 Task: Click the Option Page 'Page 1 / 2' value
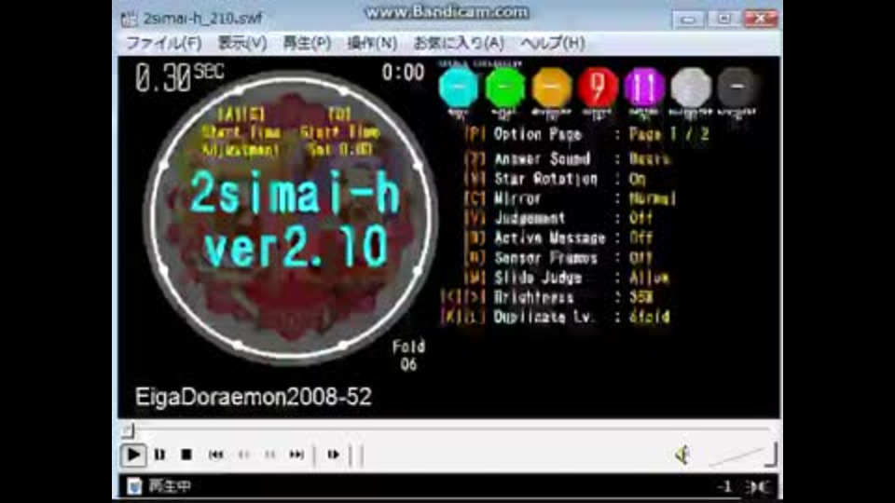tap(668, 134)
